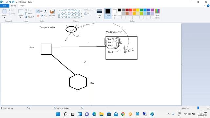Open the File menu
210x118 pixels.
point(5,6)
